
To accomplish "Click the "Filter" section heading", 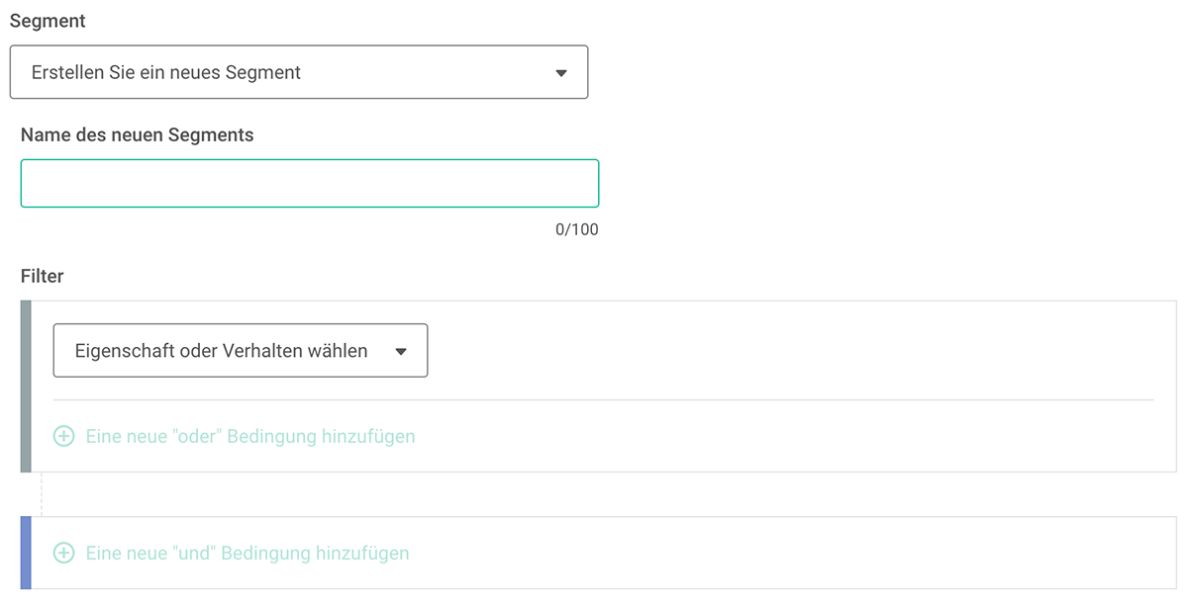I will point(43,276).
